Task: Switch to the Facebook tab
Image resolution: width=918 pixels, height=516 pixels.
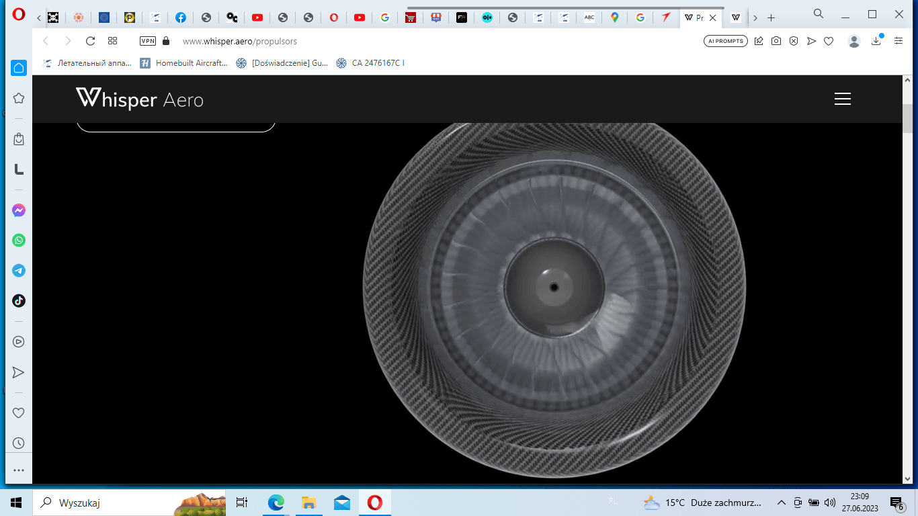Action: click(x=181, y=18)
